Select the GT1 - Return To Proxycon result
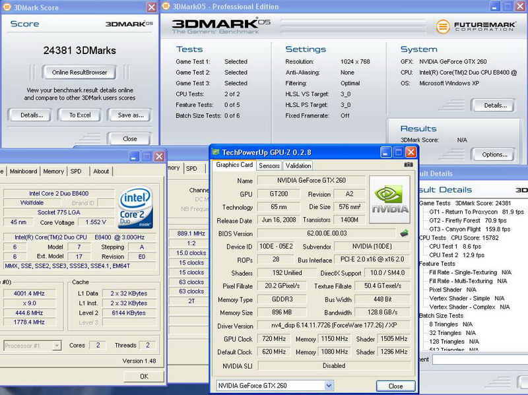The width and height of the screenshot is (528, 395). point(477,212)
